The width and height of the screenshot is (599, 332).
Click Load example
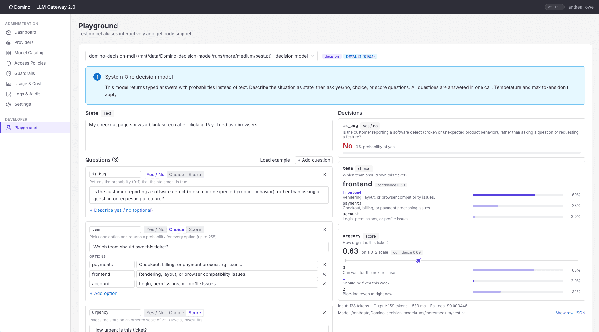(275, 160)
